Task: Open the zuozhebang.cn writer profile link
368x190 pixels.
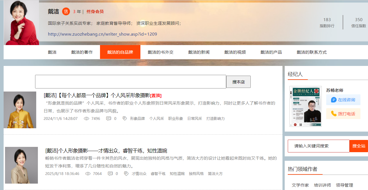Action: point(103,34)
